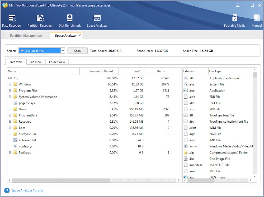Sort by the Items column header
Image resolution: width=264 pixels, height=197 pixels.
tap(157, 71)
